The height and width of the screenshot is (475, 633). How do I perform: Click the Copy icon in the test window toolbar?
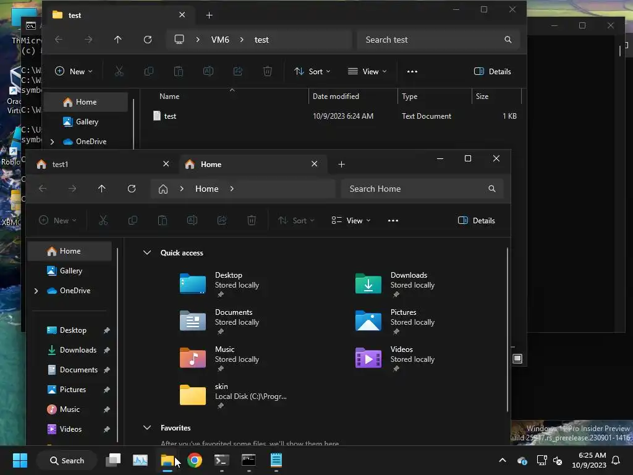pyautogui.click(x=148, y=72)
